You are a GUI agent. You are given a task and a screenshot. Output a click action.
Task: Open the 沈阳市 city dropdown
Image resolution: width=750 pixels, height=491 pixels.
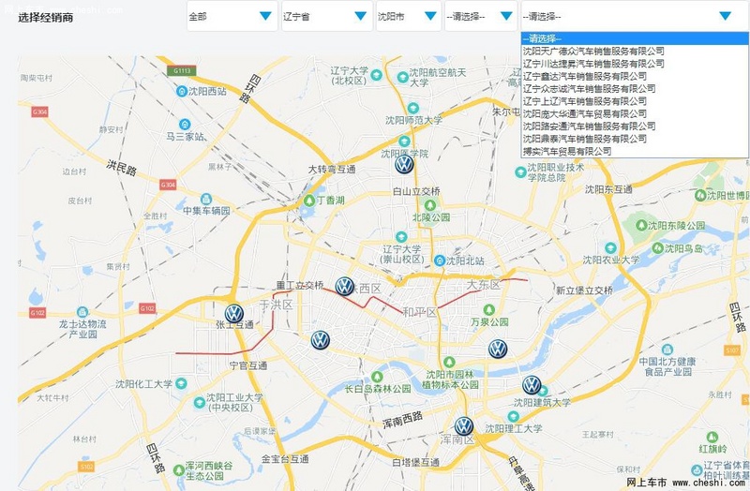pyautogui.click(x=409, y=16)
